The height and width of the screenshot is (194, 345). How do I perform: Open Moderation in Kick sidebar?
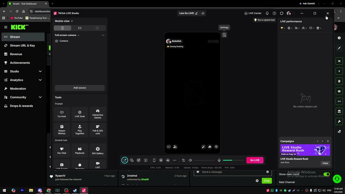point(23,89)
